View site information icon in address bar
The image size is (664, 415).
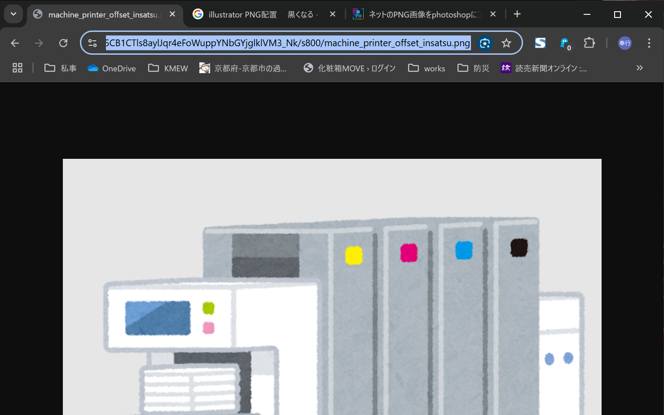(x=92, y=43)
